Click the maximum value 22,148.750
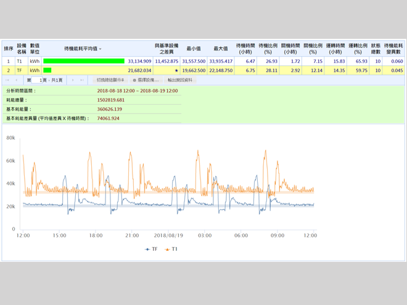The image size is (407, 305). click(x=221, y=70)
